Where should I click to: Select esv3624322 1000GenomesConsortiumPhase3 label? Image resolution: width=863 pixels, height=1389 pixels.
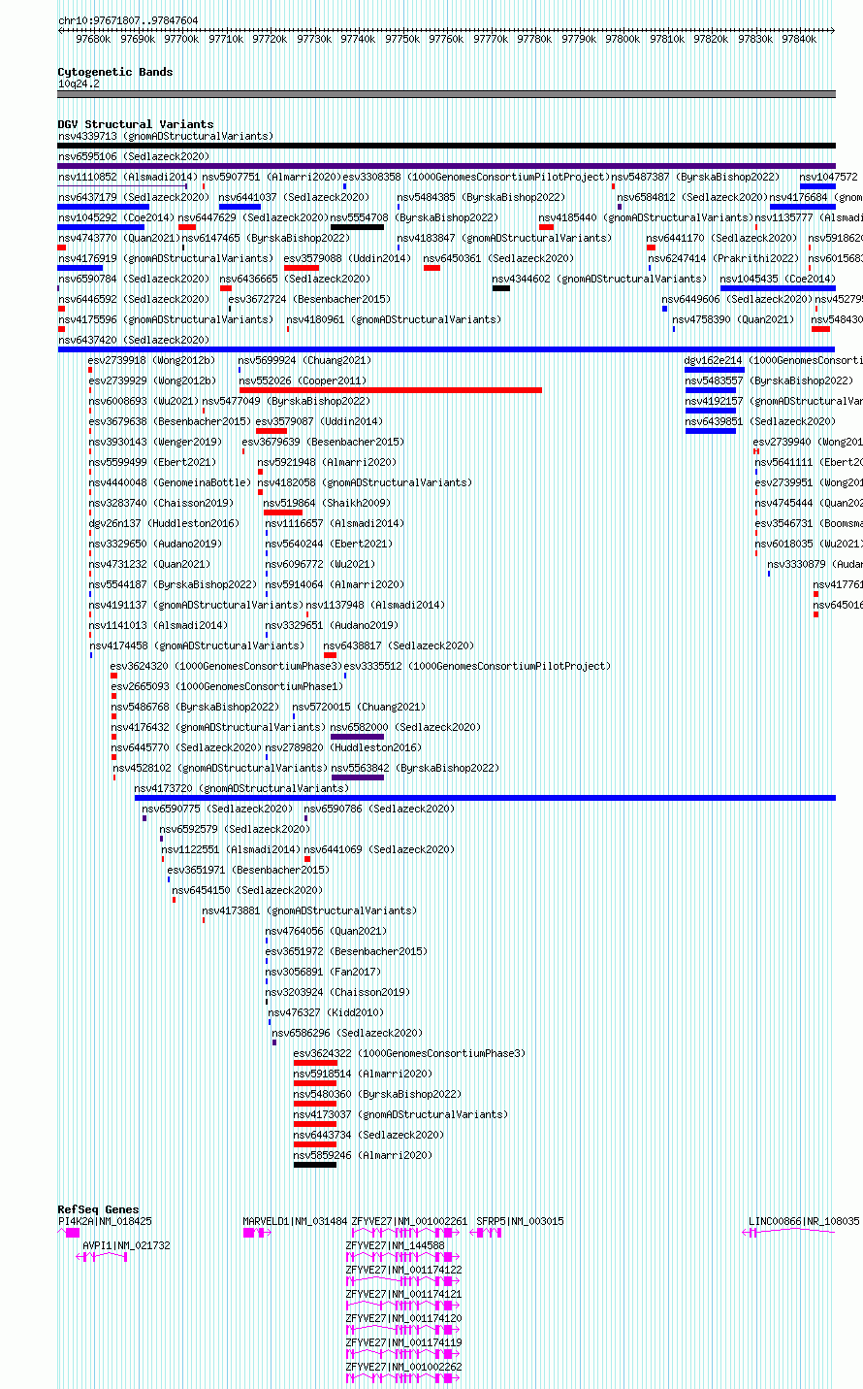click(409, 1053)
